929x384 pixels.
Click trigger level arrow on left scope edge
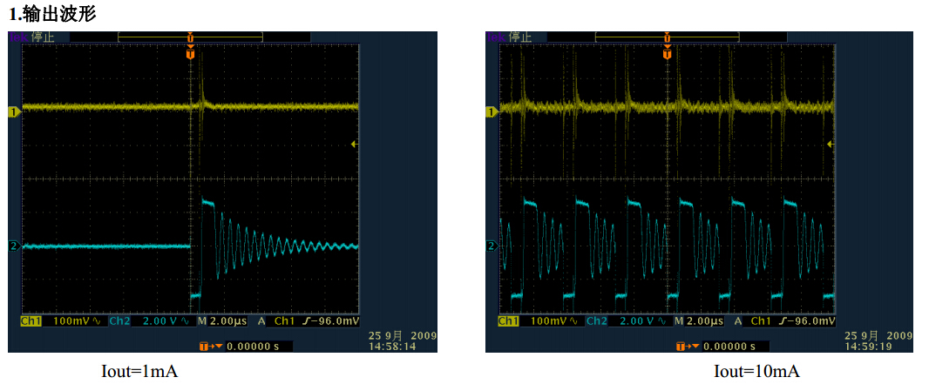coord(353,144)
